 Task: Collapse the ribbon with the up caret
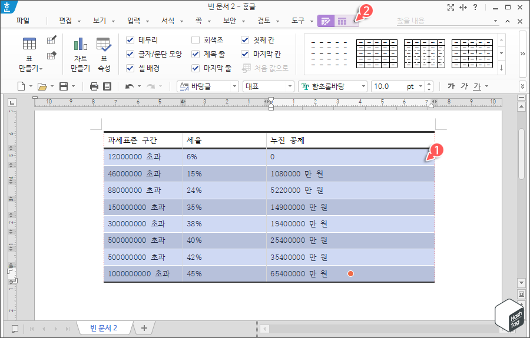(x=508, y=21)
